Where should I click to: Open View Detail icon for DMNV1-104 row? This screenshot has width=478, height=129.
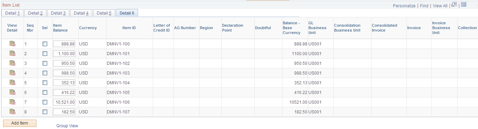point(12,83)
